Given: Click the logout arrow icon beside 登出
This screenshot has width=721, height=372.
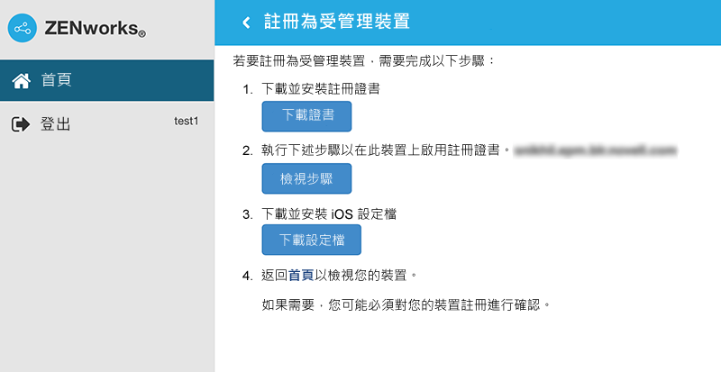Looking at the screenshot, I should click(21, 124).
